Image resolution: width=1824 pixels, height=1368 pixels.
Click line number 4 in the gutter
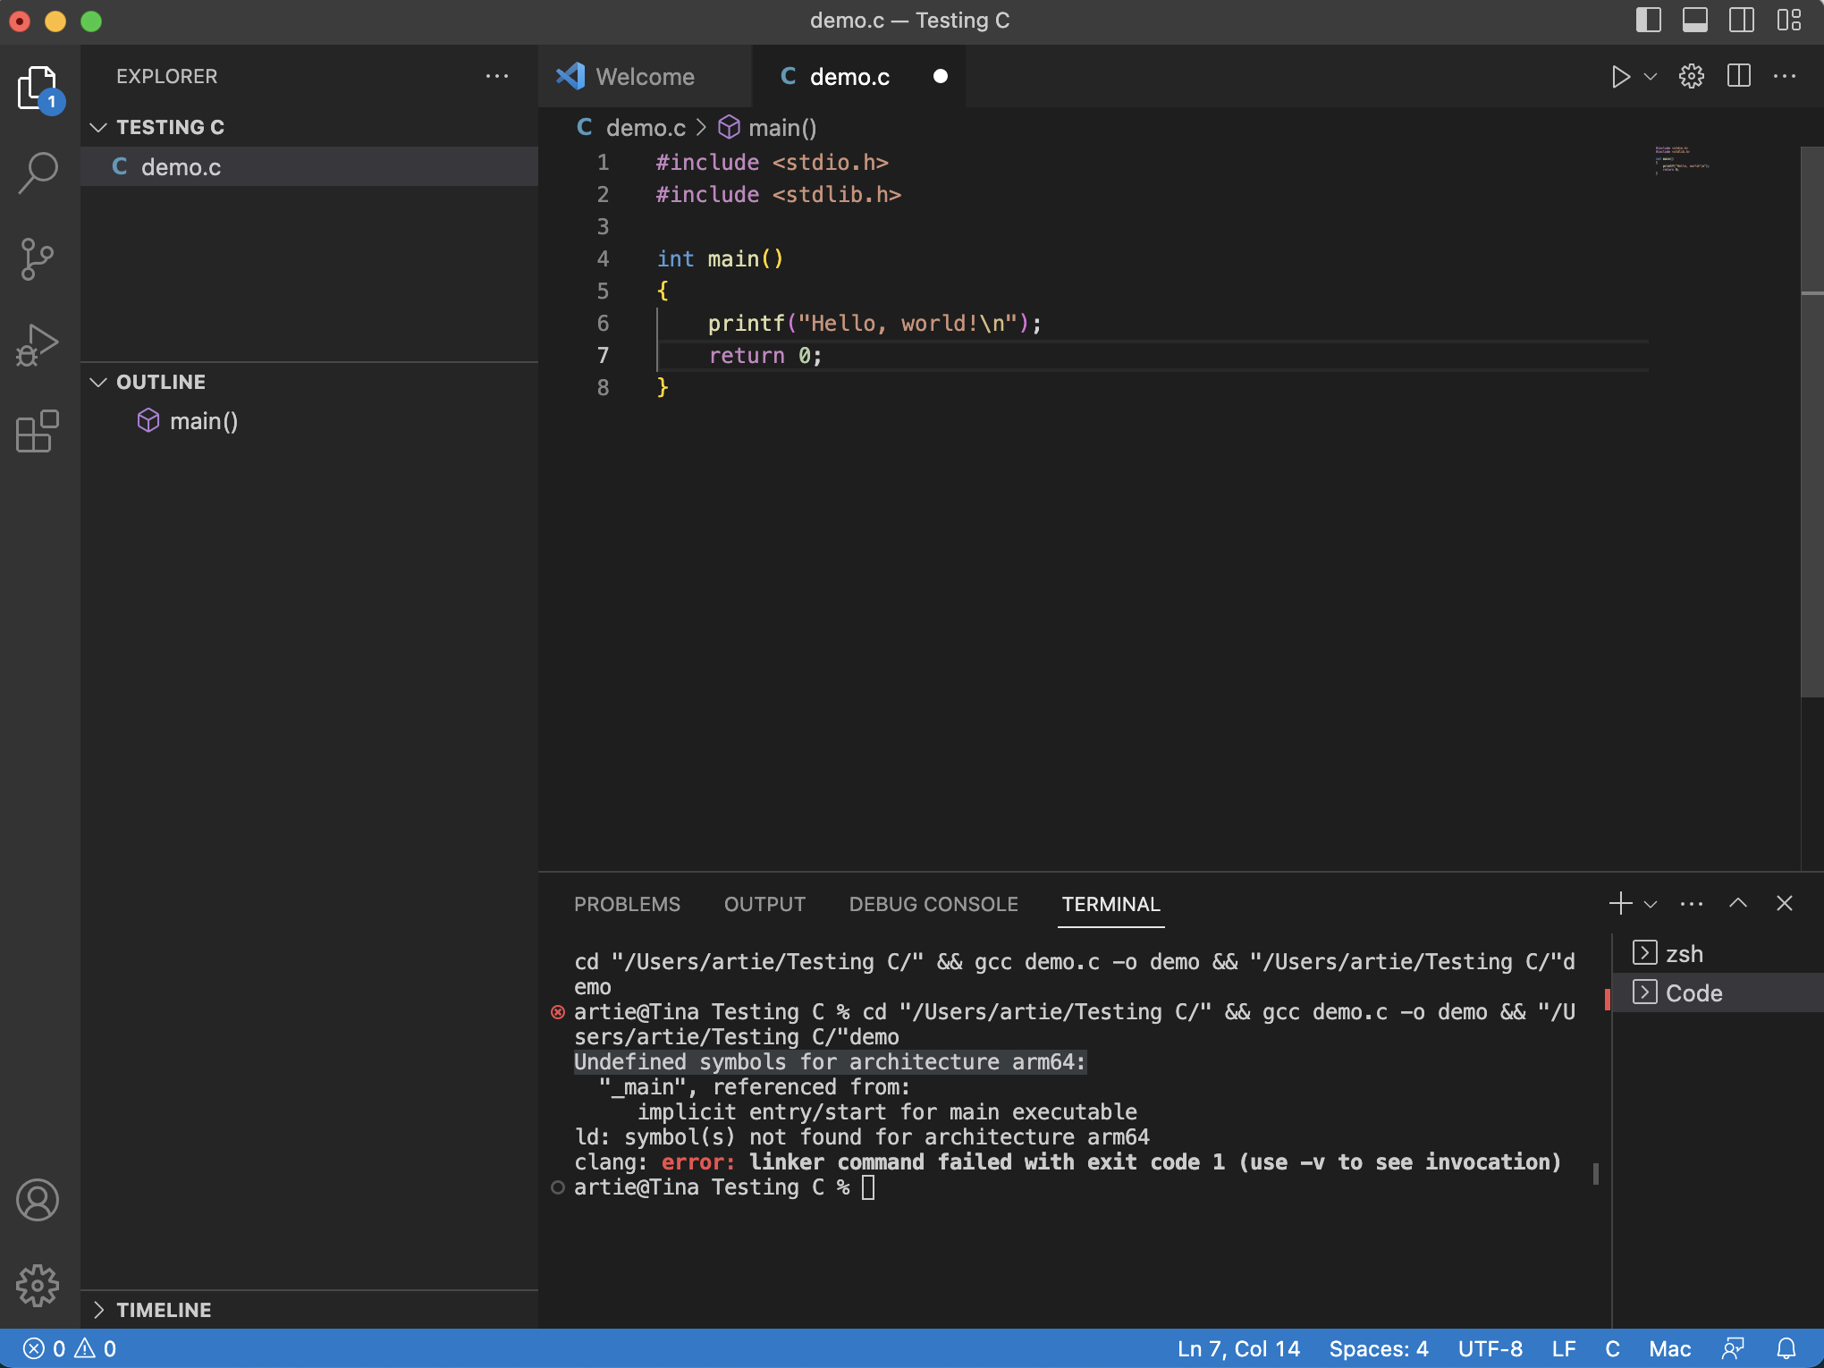603,259
